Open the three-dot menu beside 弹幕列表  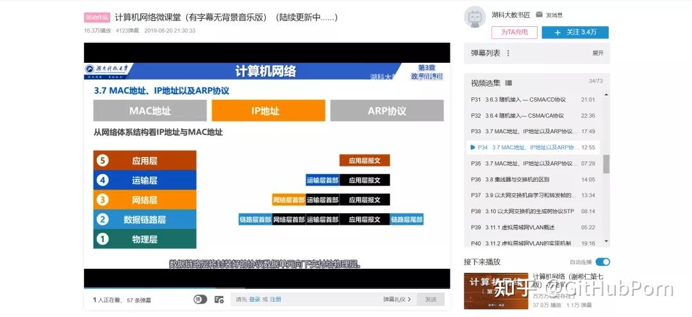pos(508,53)
